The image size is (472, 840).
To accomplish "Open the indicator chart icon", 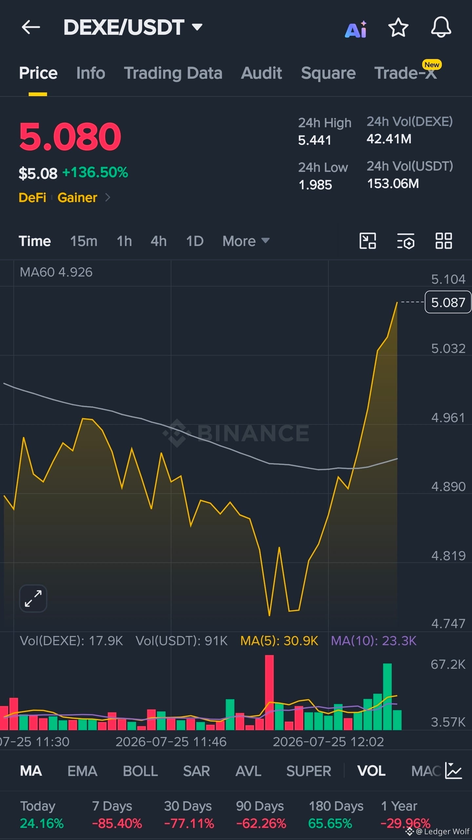I will (x=453, y=770).
